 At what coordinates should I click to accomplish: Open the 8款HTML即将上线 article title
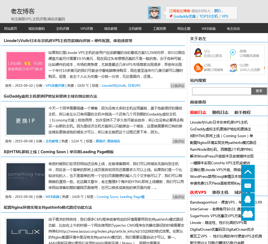(59, 152)
